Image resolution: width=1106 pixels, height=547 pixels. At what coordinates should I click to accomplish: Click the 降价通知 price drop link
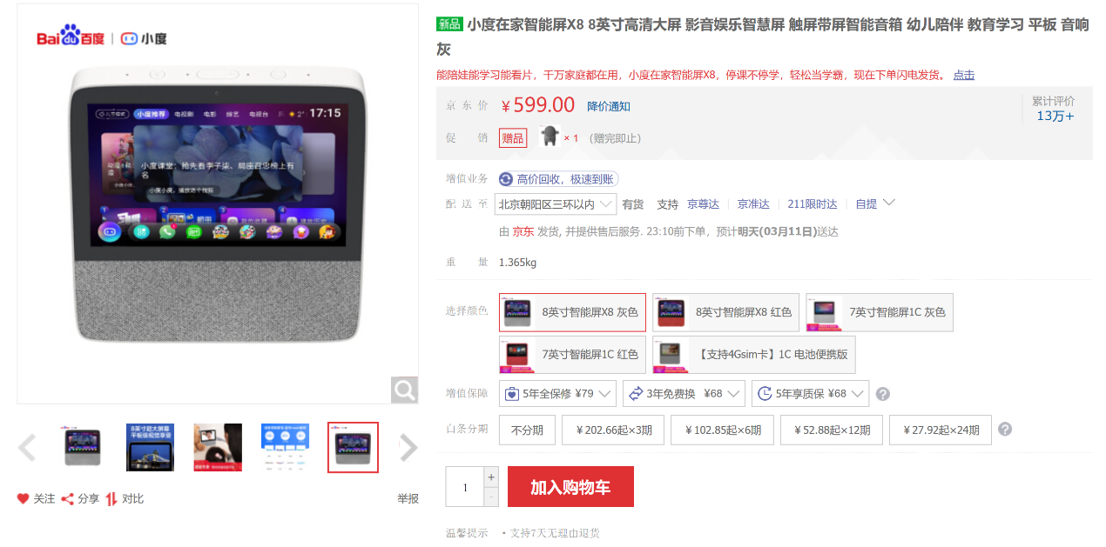click(609, 107)
